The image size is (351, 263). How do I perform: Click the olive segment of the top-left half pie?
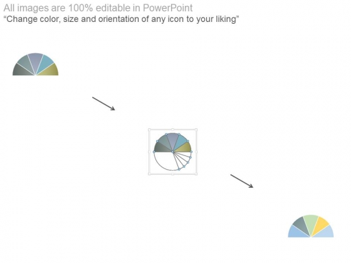50,70
